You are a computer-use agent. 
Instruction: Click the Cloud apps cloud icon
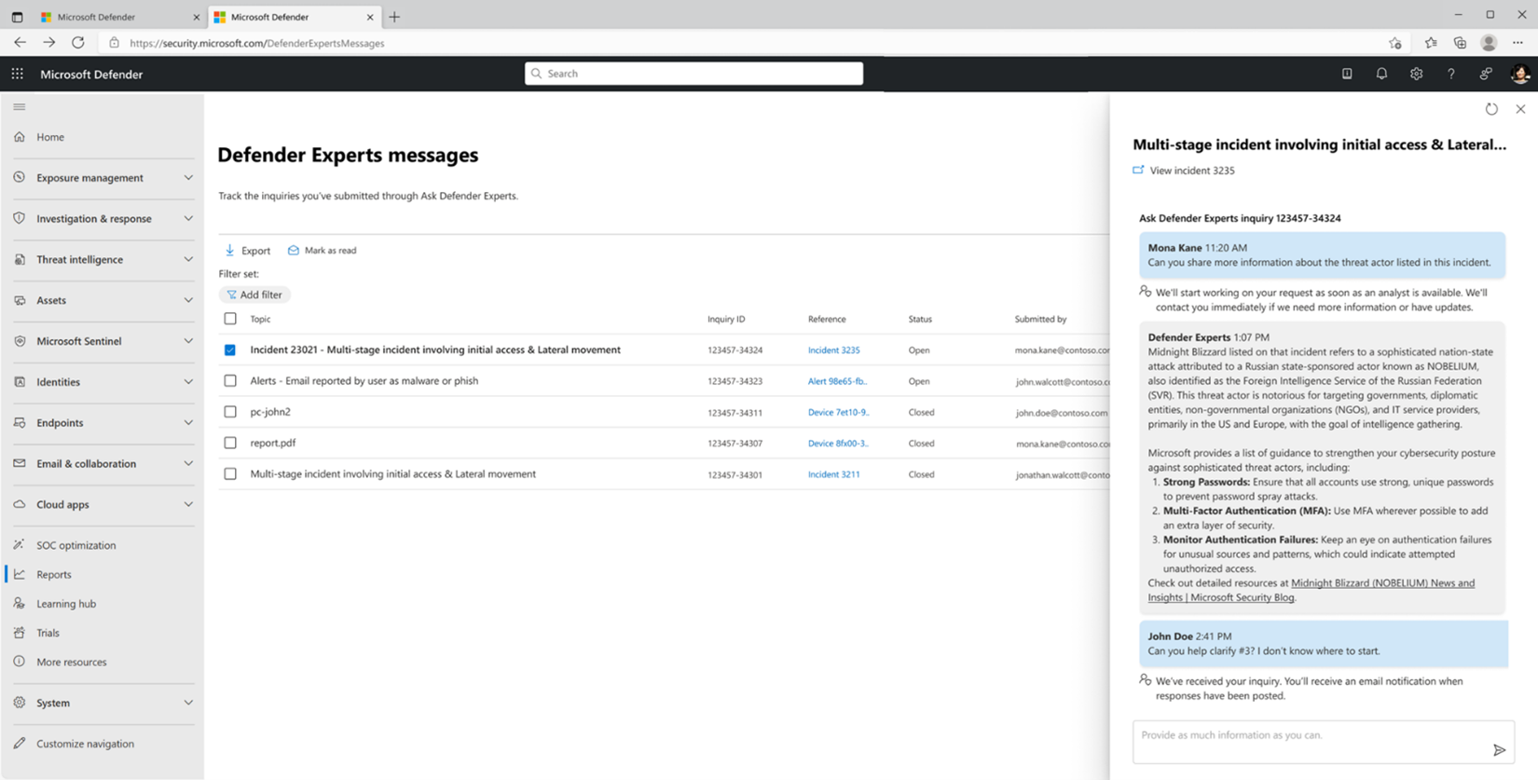20,504
